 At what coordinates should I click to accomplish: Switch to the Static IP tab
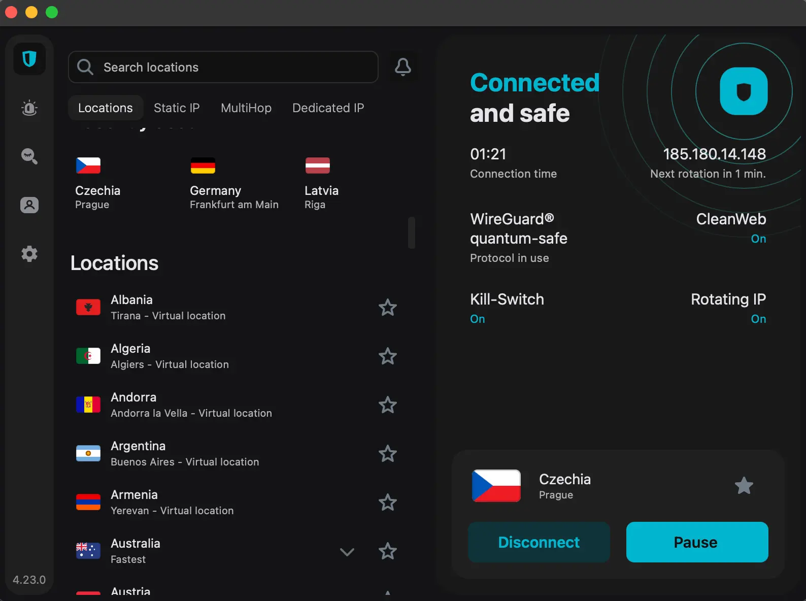(x=177, y=108)
